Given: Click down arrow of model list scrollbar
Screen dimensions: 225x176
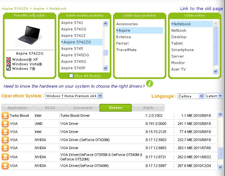Looking at the screenshot, I should tap(105, 68).
